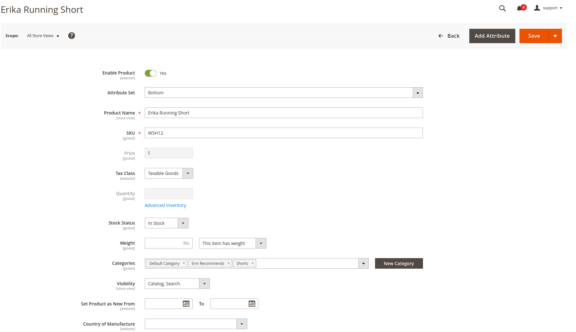Screen dimensions: 576x332
Task: Open the Advanced Inventory link
Action: coord(165,205)
